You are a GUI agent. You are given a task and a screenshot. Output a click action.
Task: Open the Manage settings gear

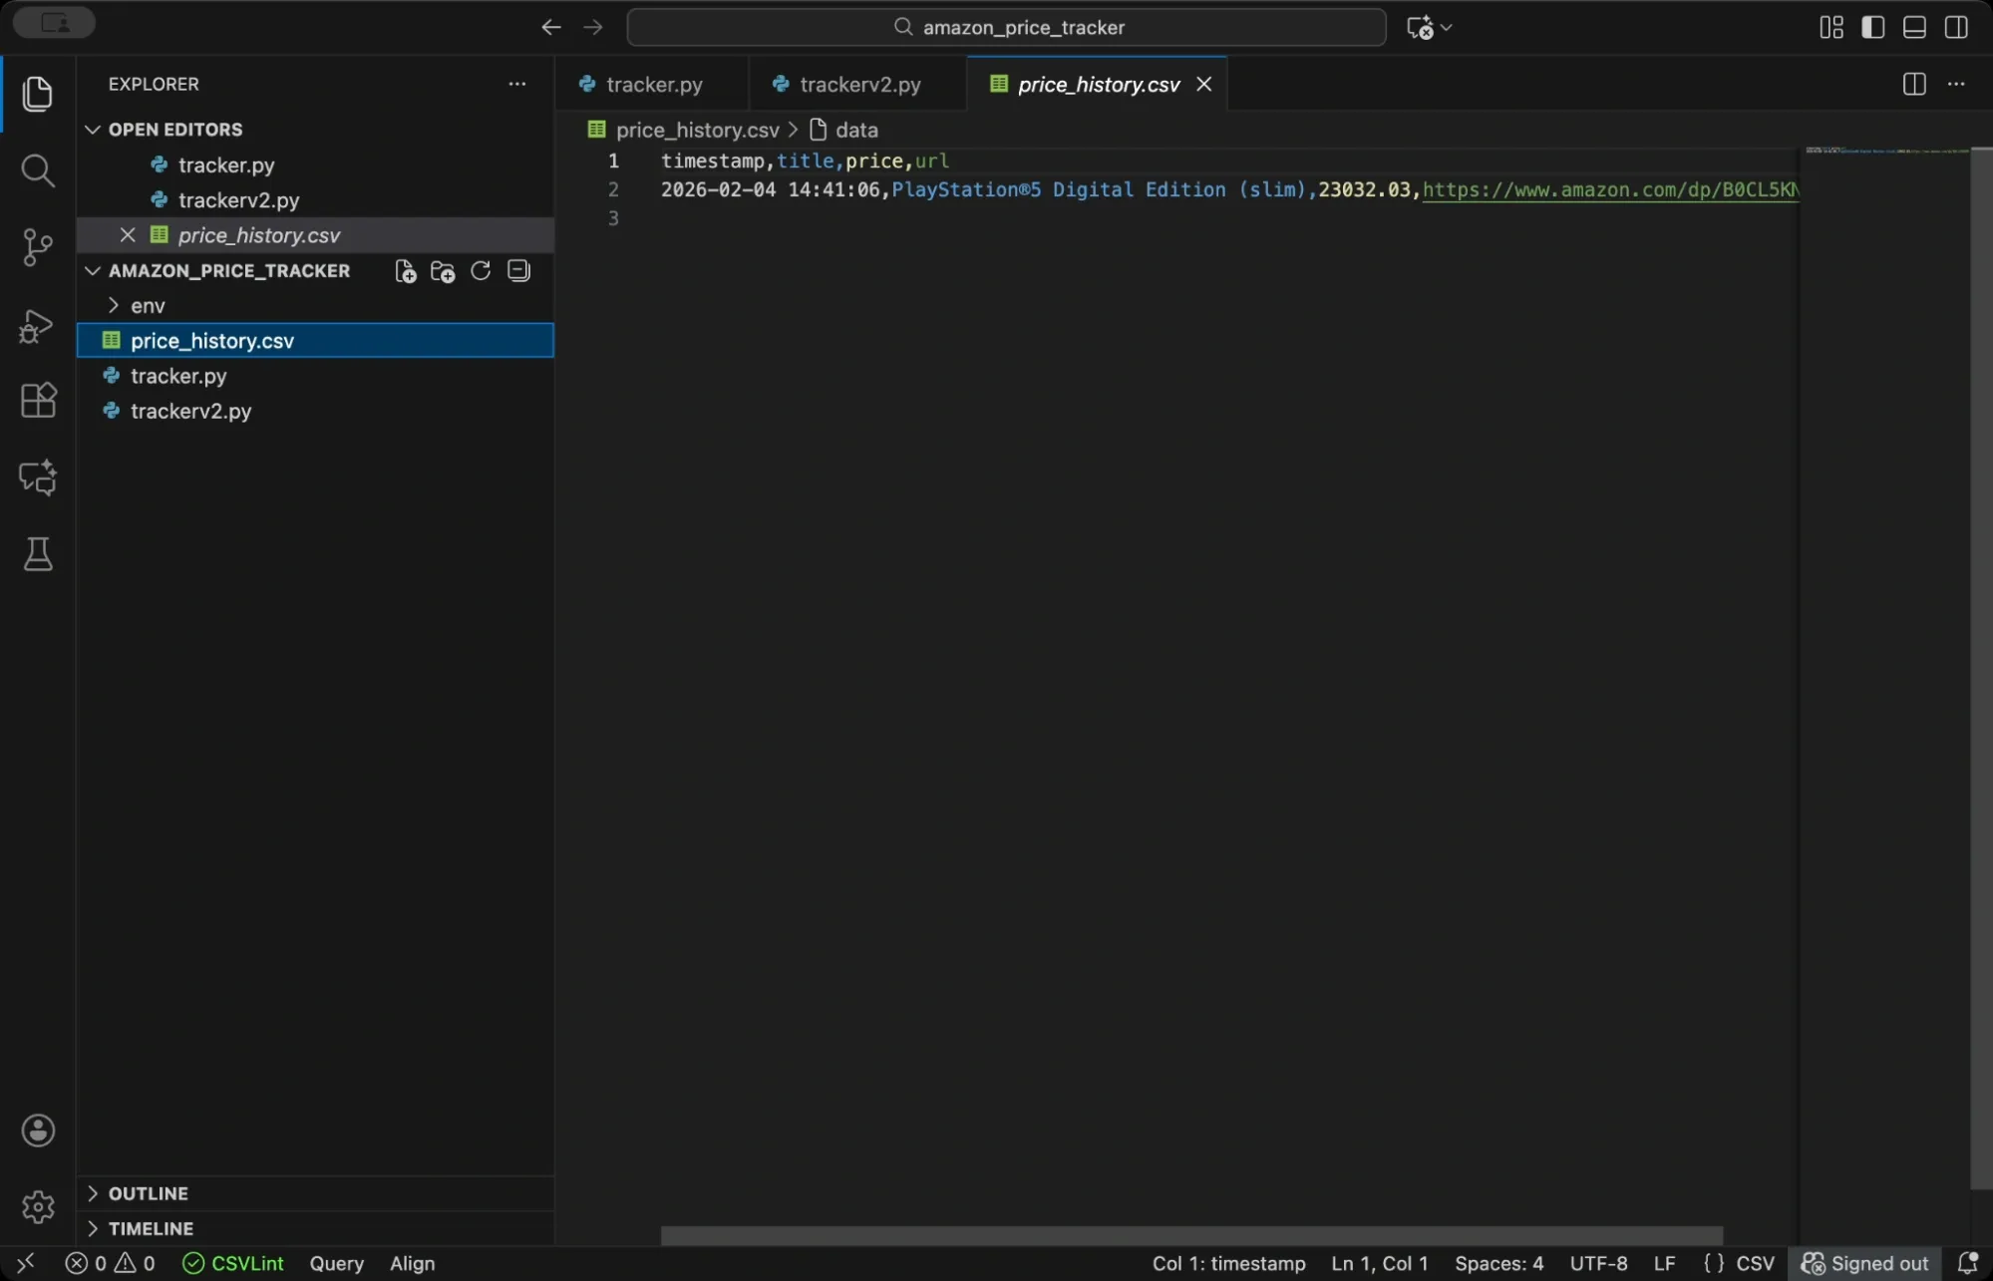[x=37, y=1206]
